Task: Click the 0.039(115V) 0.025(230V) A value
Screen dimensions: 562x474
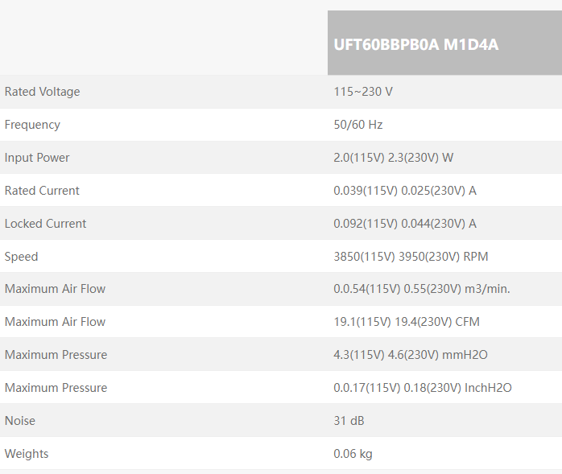Action: pyautogui.click(x=405, y=191)
